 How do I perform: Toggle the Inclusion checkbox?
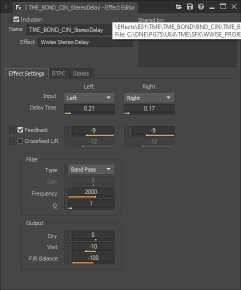[16, 19]
